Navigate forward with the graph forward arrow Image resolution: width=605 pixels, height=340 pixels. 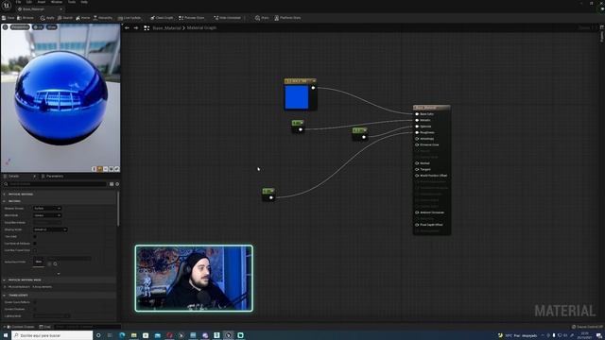tap(136, 27)
